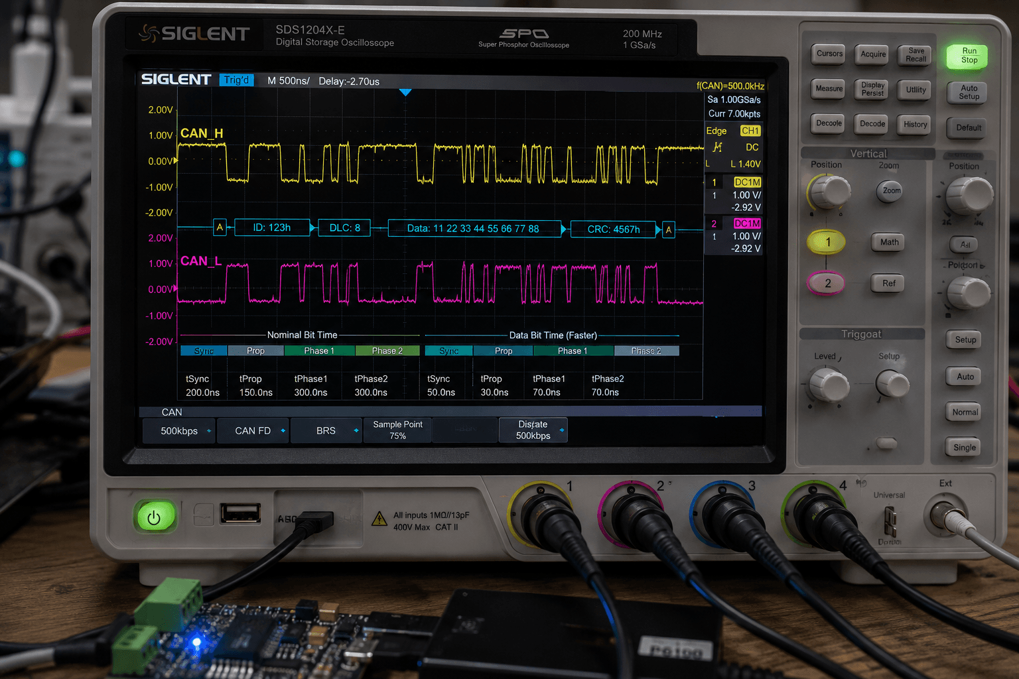Screen dimensions: 1019x679
Task: Click the Setup button above Auto
Action: coord(965,340)
